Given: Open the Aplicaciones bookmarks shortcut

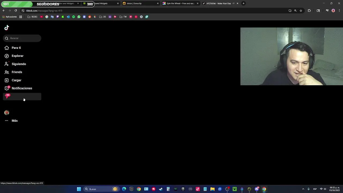Looking at the screenshot, I should click(x=9, y=17).
